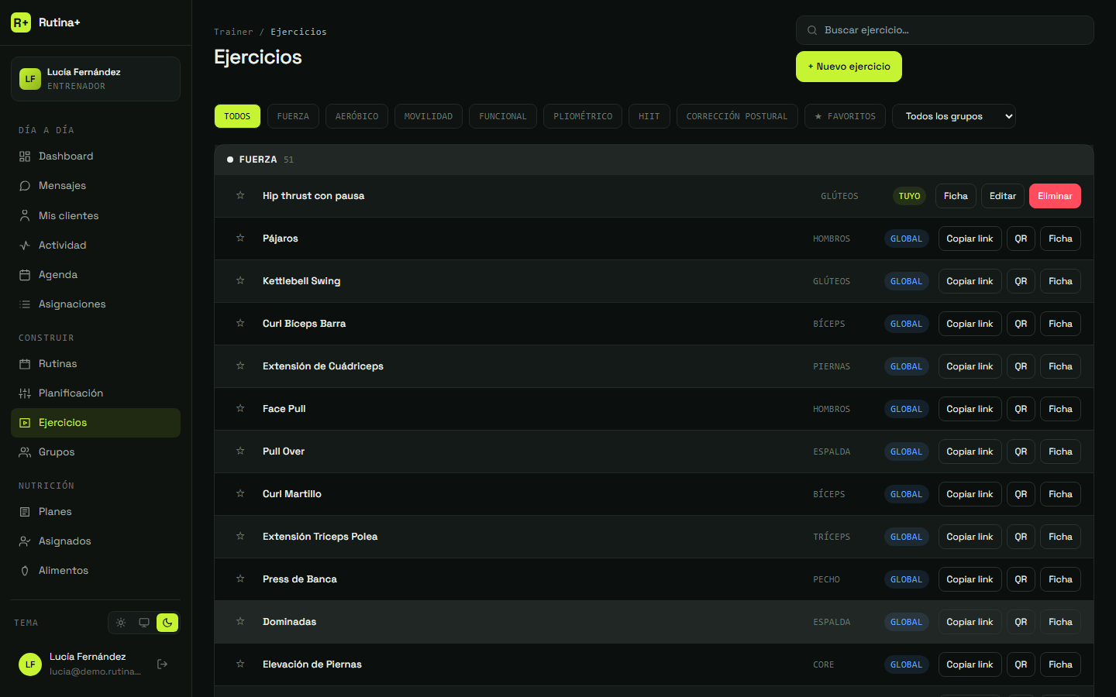Favorite the Hip thrust con pausa exercise
1116x697 pixels.
click(240, 196)
